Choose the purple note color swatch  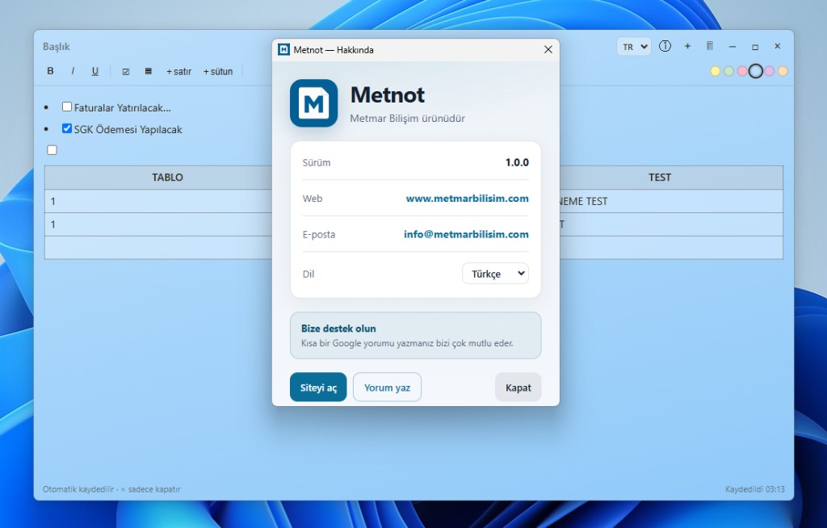point(770,71)
